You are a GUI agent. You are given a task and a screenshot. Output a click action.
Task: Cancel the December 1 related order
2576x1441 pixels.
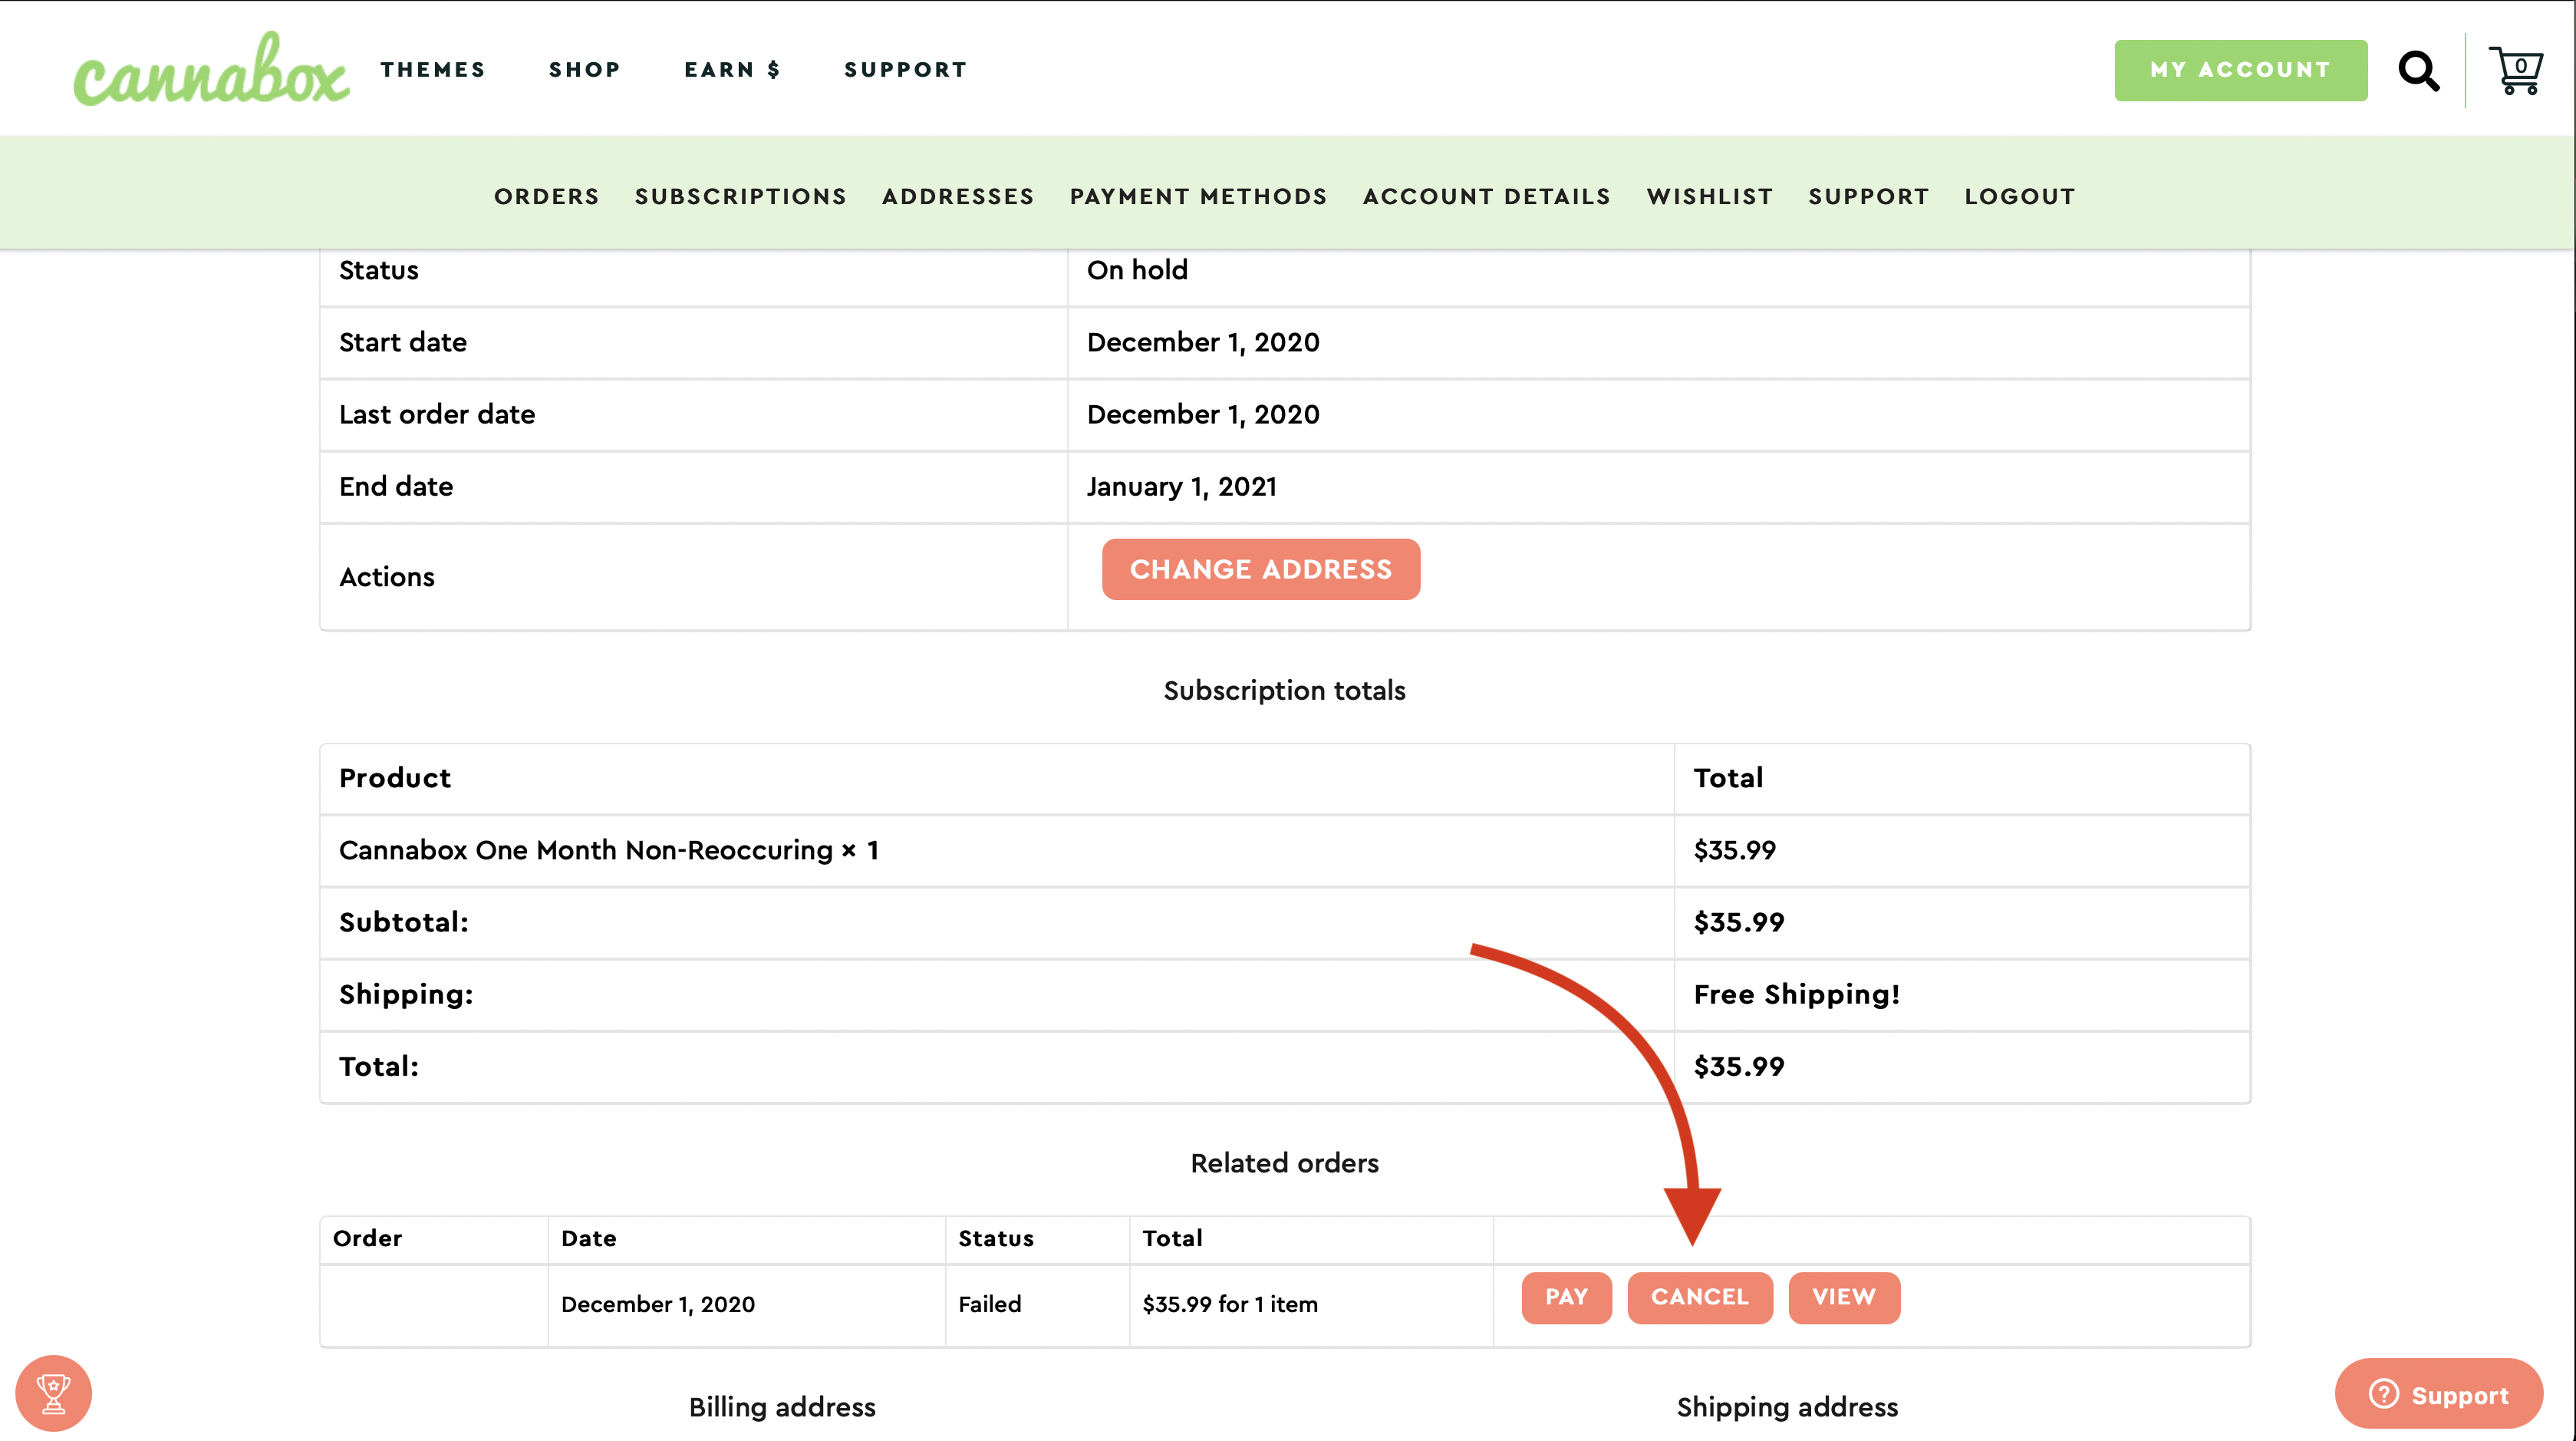point(1700,1297)
